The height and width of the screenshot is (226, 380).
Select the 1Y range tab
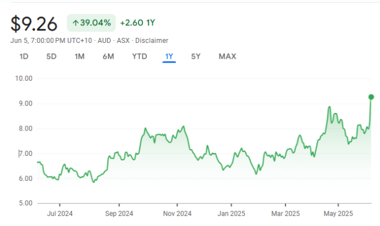click(x=169, y=56)
